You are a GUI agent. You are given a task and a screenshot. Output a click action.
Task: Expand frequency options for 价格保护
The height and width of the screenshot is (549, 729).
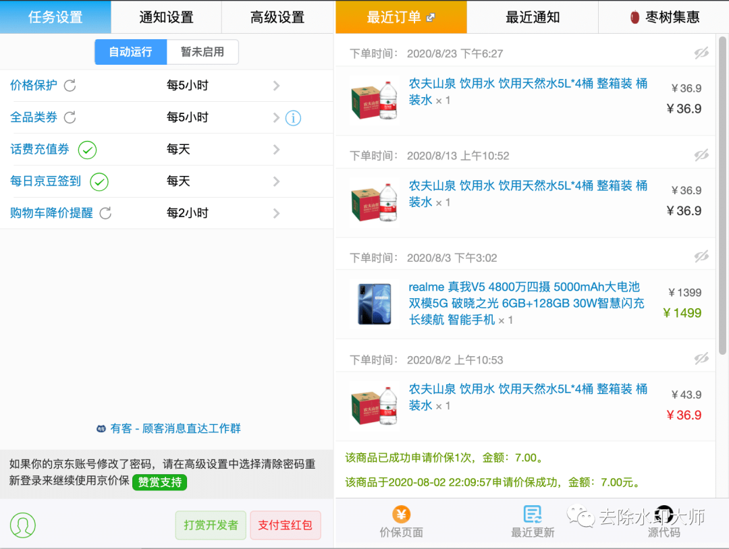click(277, 86)
